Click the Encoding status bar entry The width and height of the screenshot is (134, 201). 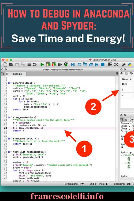pyautogui.click(x=124, y=184)
